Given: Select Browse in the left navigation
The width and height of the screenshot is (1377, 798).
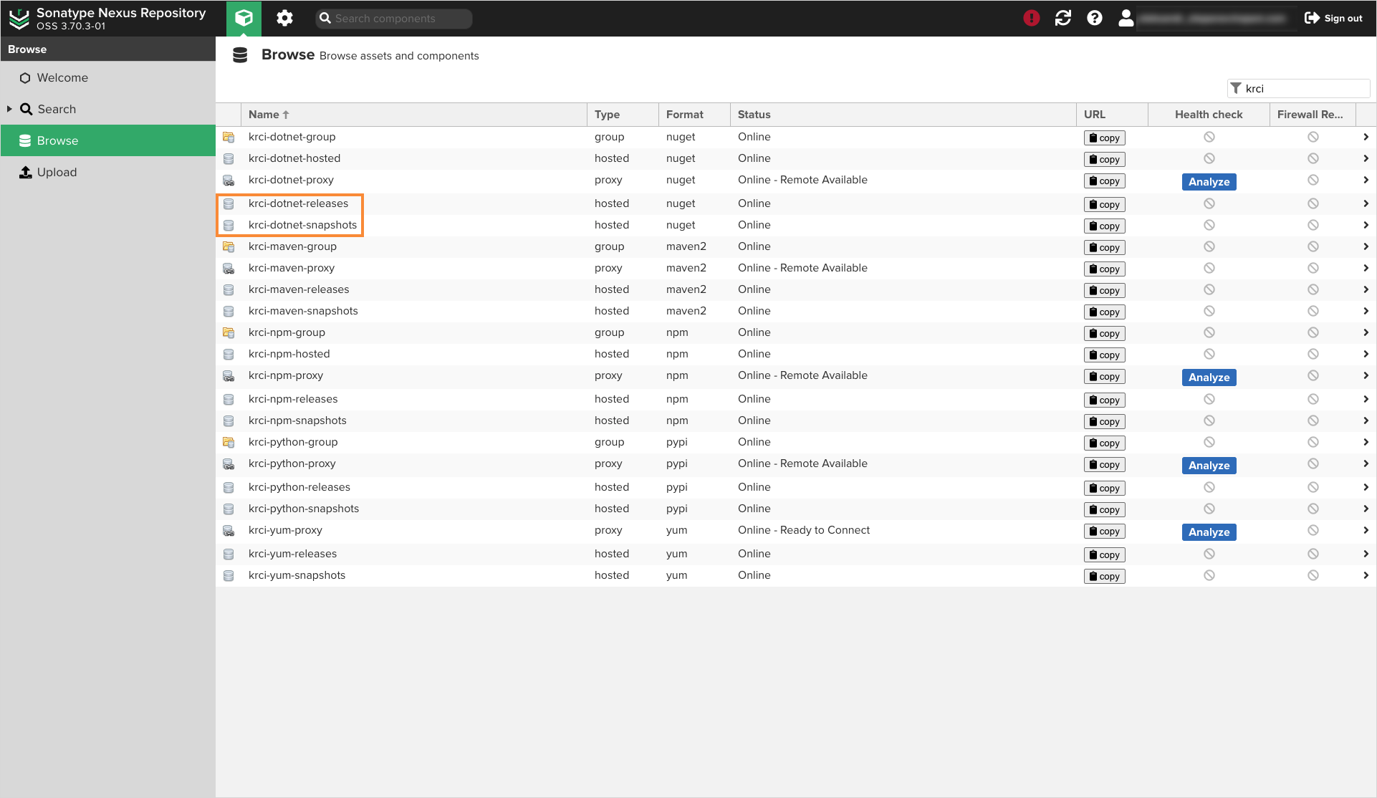Looking at the screenshot, I should 59,140.
